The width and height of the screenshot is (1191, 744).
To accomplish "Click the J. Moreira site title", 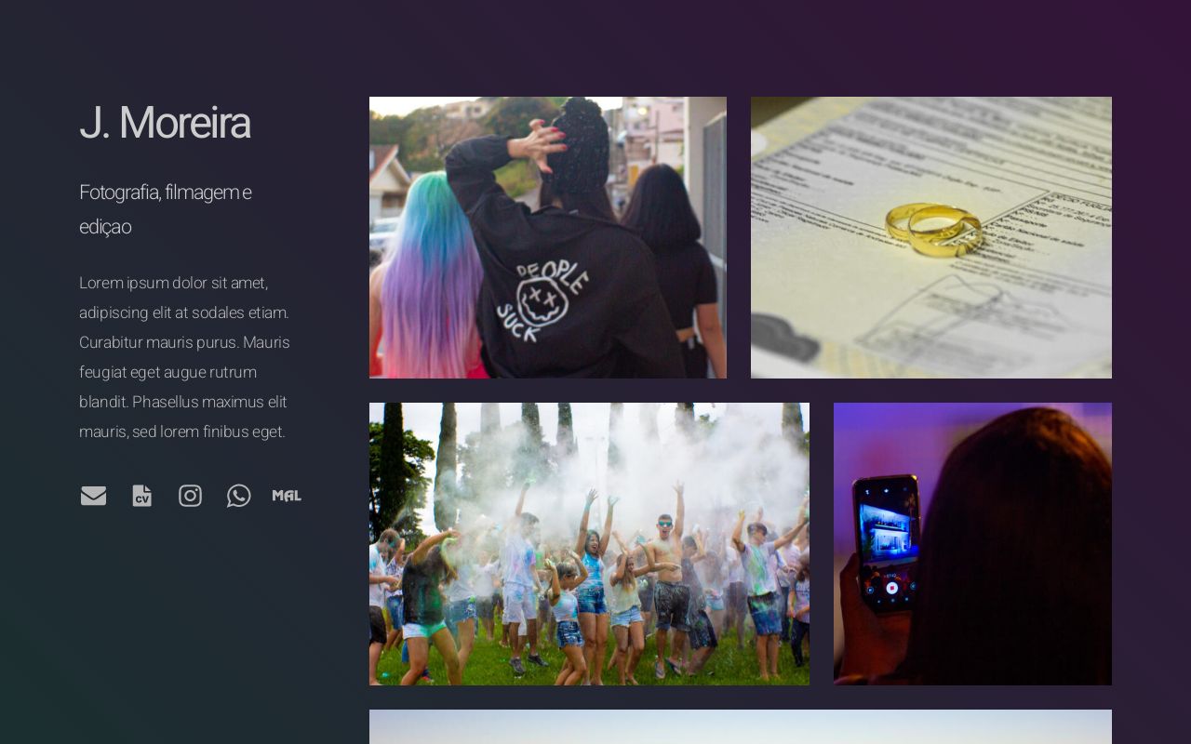I will (165, 123).
